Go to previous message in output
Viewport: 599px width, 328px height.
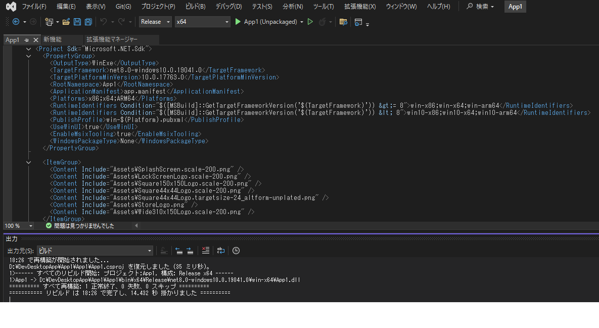coord(179,250)
